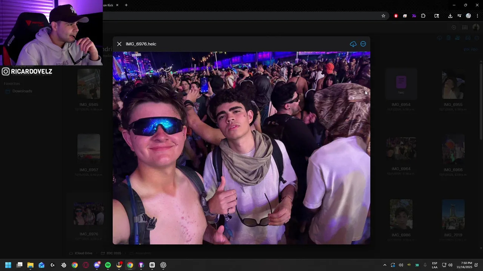Open the Chrome extensions puzzle menu
The width and height of the screenshot is (483, 271).
(x=423, y=16)
